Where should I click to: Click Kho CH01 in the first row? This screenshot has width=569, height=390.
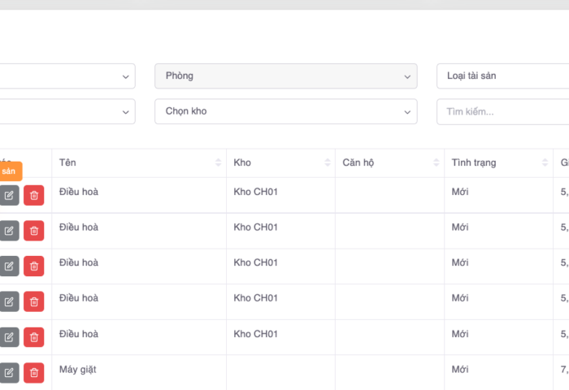[255, 192]
